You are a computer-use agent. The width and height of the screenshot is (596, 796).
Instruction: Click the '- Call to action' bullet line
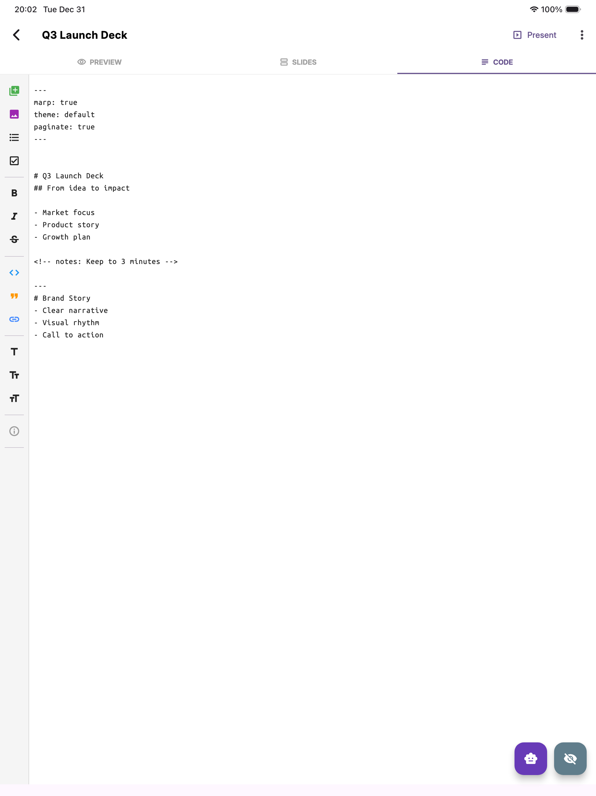coord(69,335)
